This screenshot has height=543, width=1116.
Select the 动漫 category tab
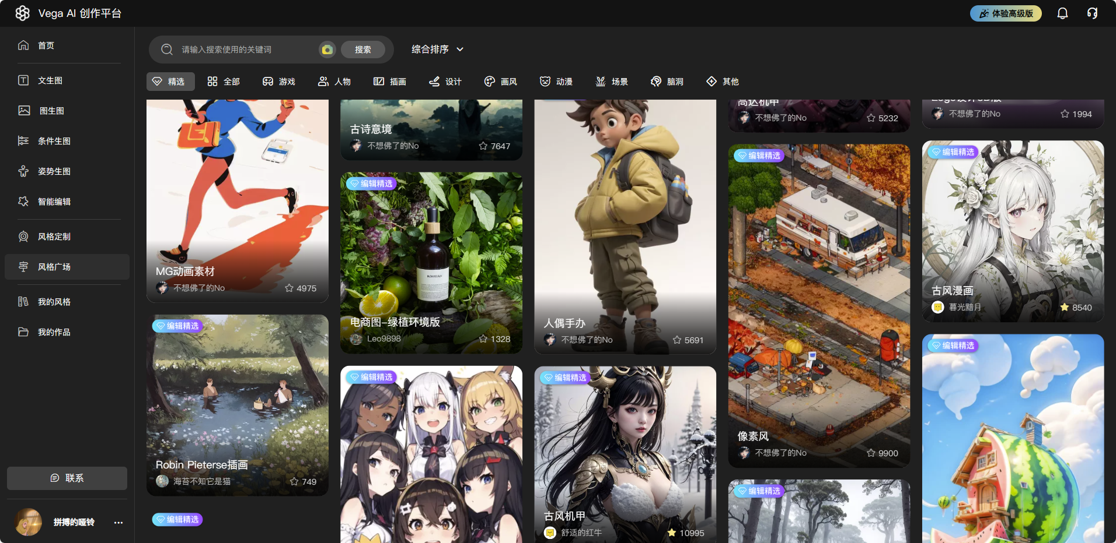(x=556, y=82)
